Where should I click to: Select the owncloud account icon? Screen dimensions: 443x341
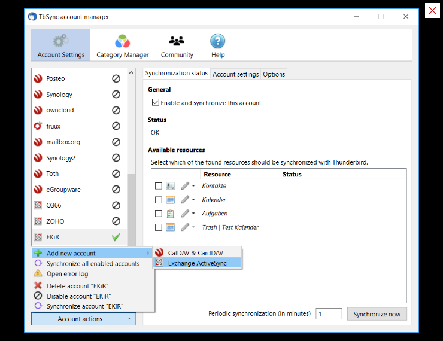tap(38, 110)
